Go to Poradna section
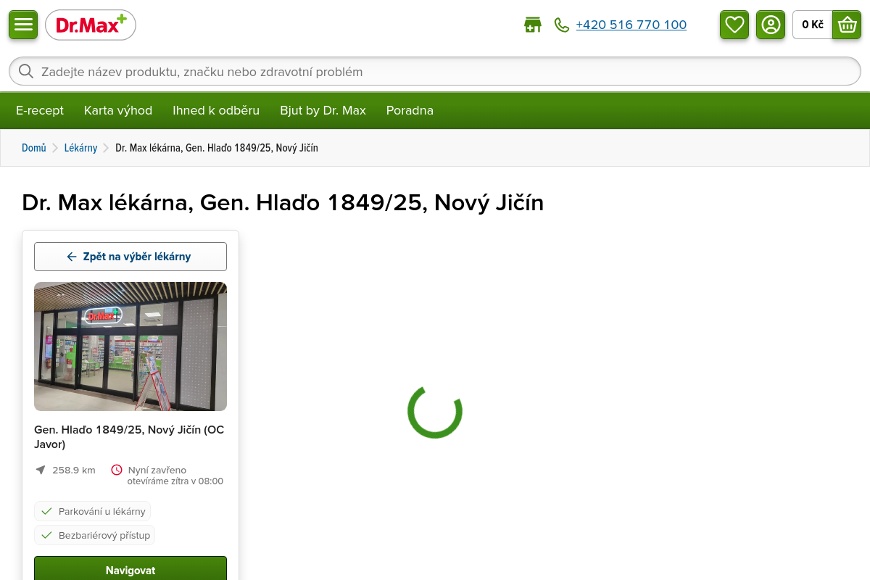870x580 pixels. coord(410,110)
